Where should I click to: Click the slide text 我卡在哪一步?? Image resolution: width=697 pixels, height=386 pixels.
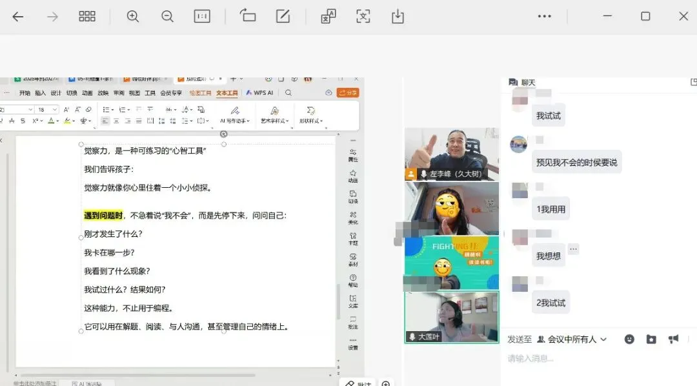(109, 252)
